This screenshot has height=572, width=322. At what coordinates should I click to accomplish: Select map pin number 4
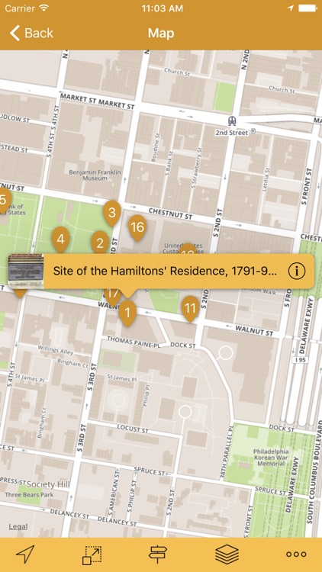[x=60, y=239]
